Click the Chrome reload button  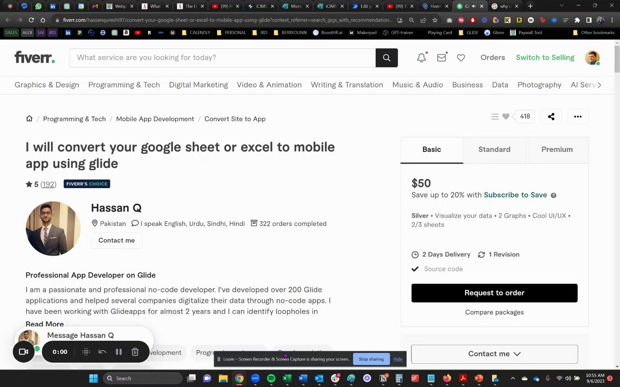(31, 20)
